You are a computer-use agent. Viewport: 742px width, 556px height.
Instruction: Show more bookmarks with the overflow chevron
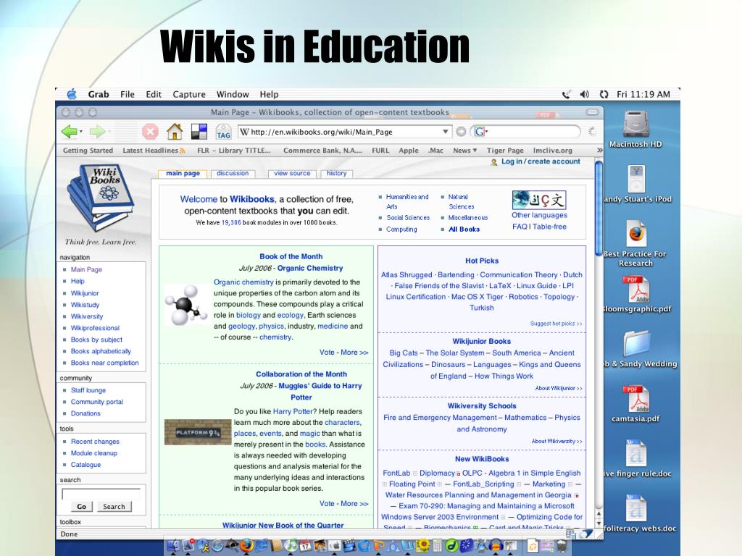(x=599, y=151)
